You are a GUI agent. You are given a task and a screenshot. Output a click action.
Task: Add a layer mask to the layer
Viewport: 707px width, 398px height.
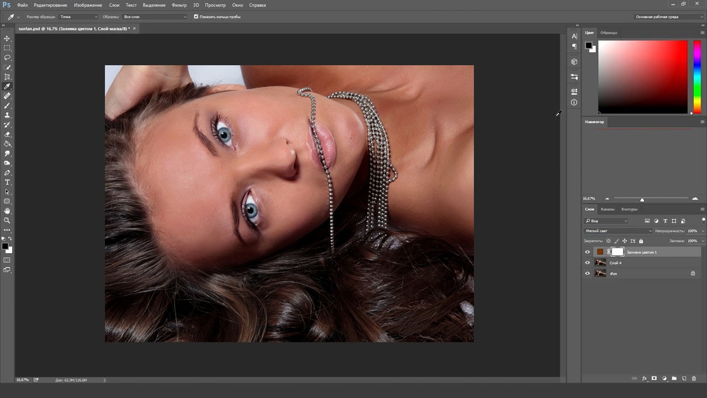point(654,379)
